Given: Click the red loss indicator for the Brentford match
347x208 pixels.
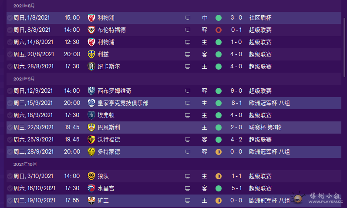Looking at the screenshot, I should pyautogui.click(x=219, y=30).
